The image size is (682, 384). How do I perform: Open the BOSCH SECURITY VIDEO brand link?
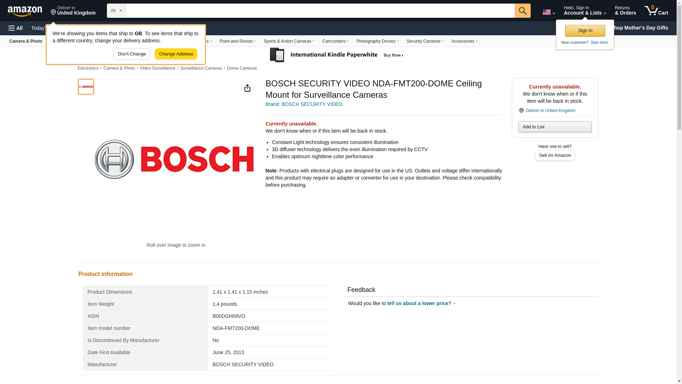click(304, 104)
